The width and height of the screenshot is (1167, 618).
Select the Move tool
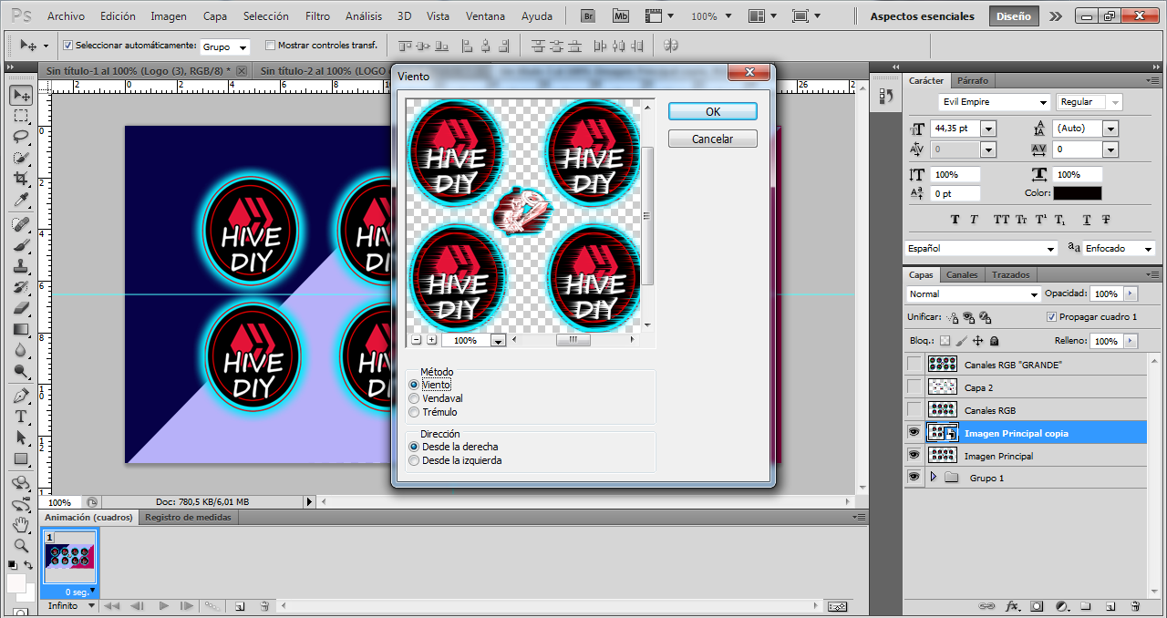(21, 95)
